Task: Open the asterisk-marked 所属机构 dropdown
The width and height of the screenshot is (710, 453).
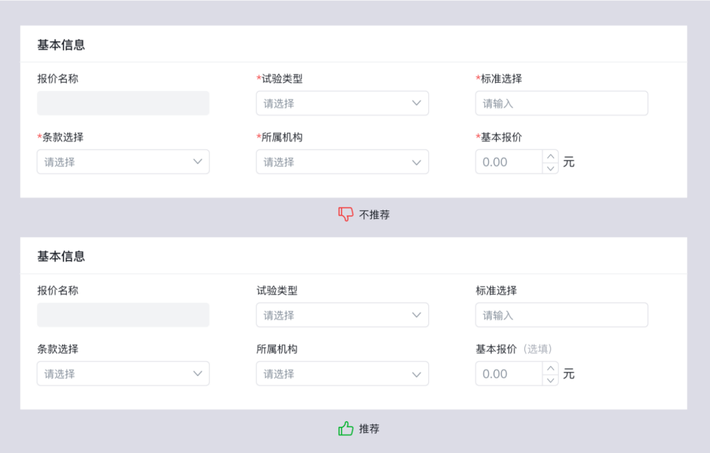Action: (x=342, y=162)
